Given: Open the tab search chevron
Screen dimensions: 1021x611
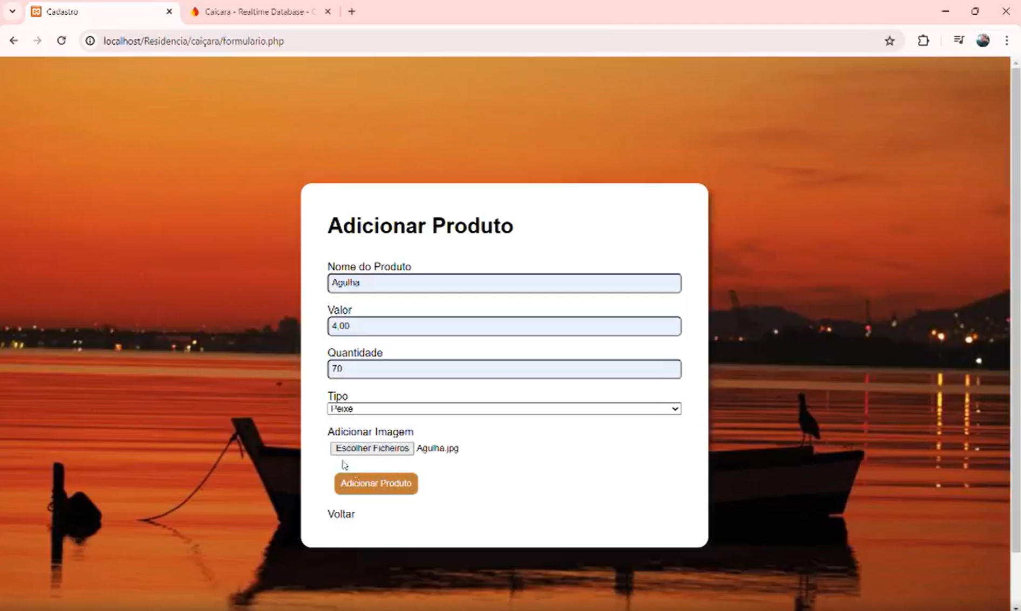Looking at the screenshot, I should (12, 11).
